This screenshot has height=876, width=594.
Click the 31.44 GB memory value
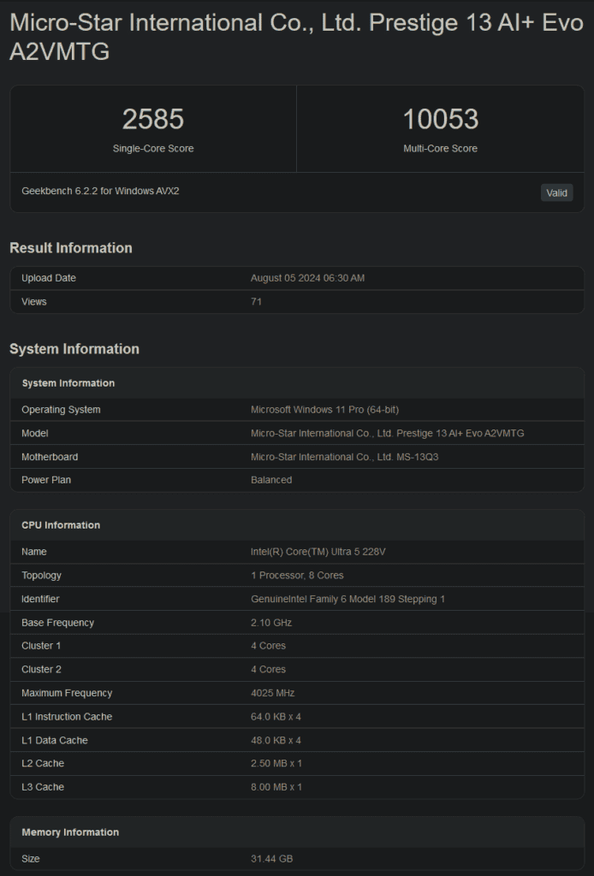coord(271,859)
